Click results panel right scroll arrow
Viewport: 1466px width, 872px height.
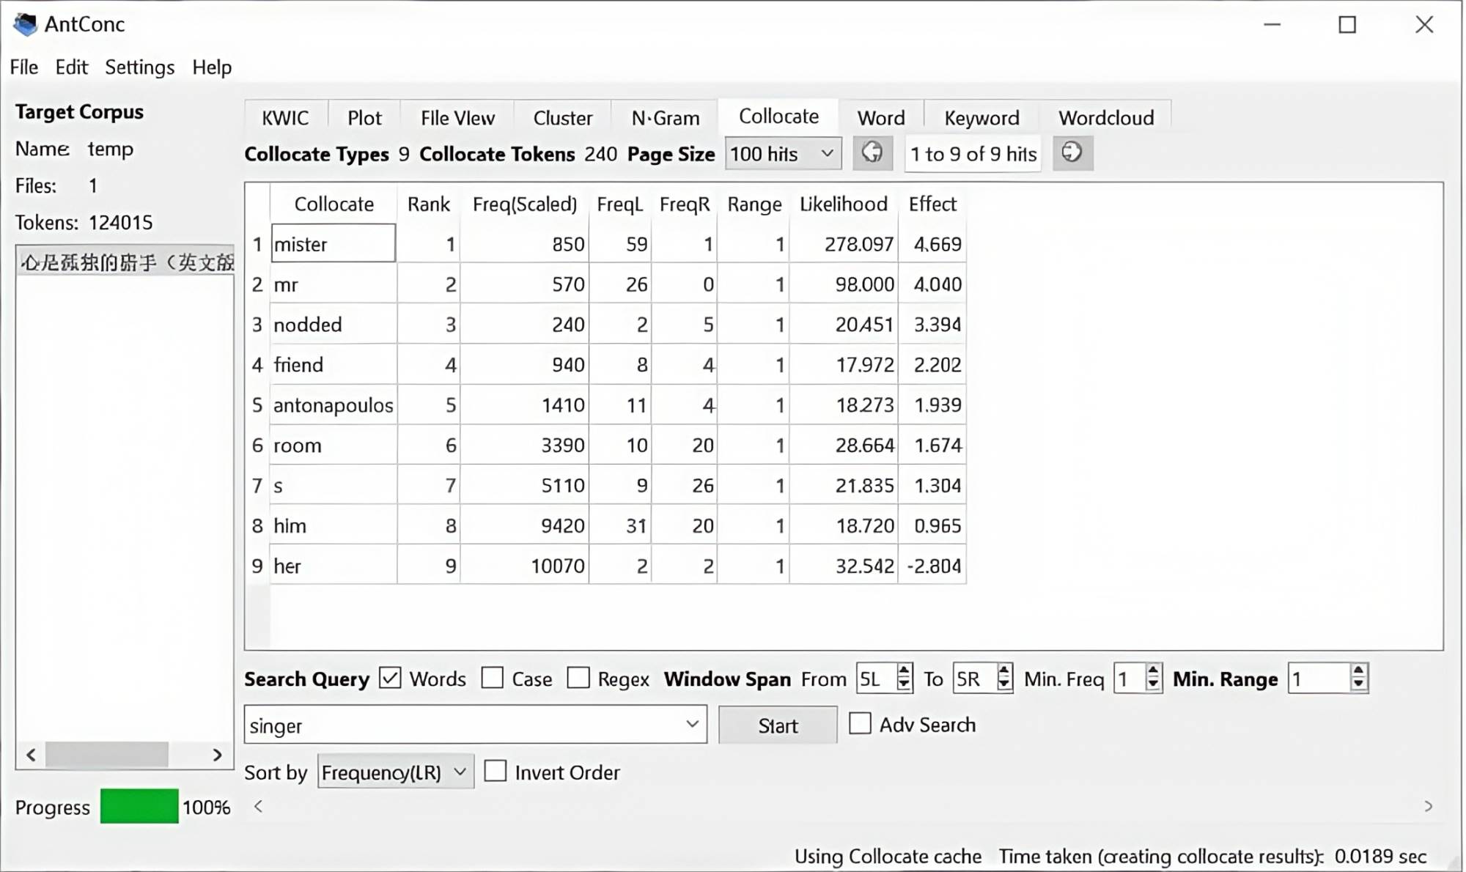pyautogui.click(x=1428, y=807)
